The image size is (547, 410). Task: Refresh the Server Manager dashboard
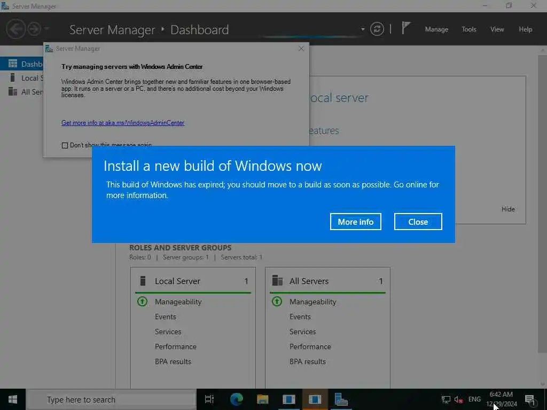(x=377, y=29)
